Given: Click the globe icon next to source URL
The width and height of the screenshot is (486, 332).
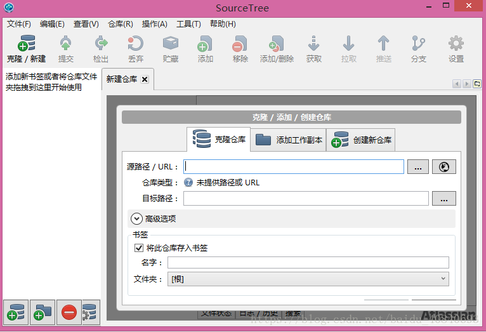Looking at the screenshot, I should [x=444, y=167].
